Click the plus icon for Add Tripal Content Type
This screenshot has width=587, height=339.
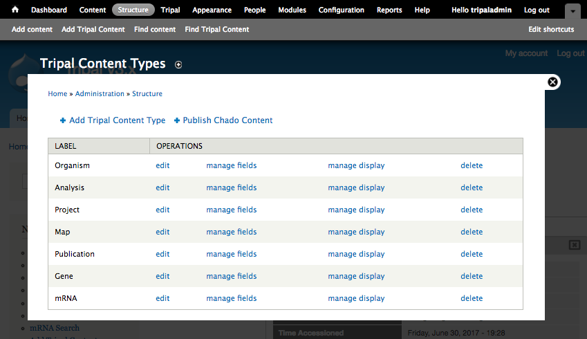pos(63,120)
